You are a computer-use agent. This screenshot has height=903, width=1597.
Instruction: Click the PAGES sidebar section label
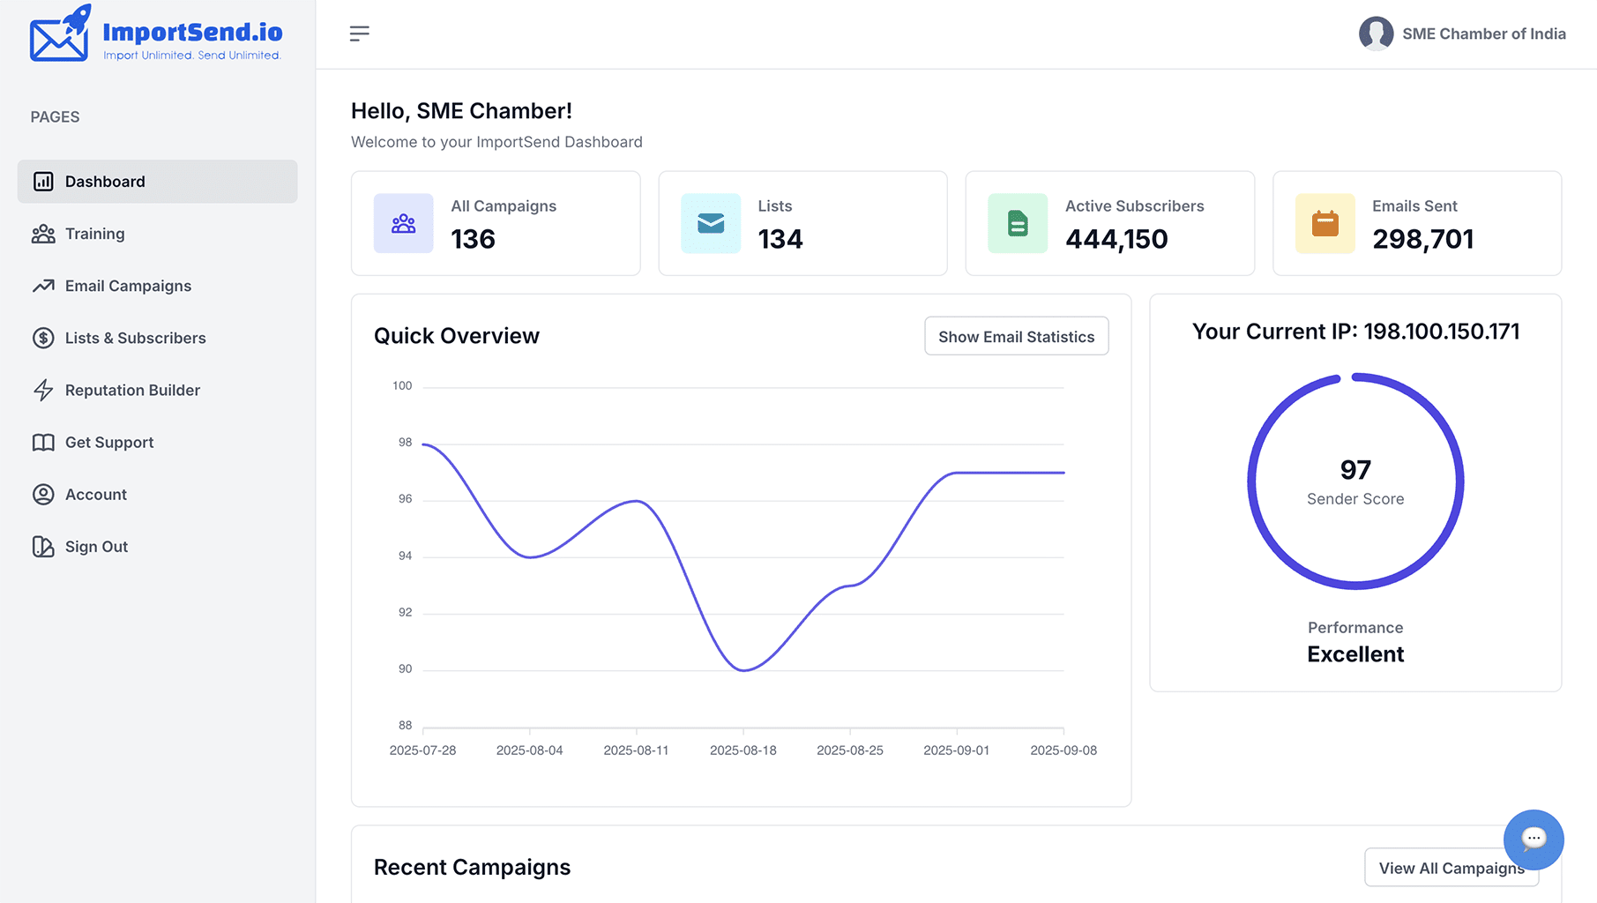pos(55,117)
